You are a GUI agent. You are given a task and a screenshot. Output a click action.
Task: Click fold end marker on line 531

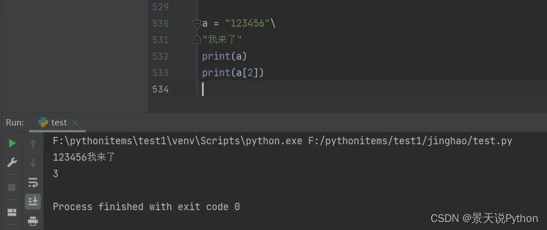(x=197, y=40)
